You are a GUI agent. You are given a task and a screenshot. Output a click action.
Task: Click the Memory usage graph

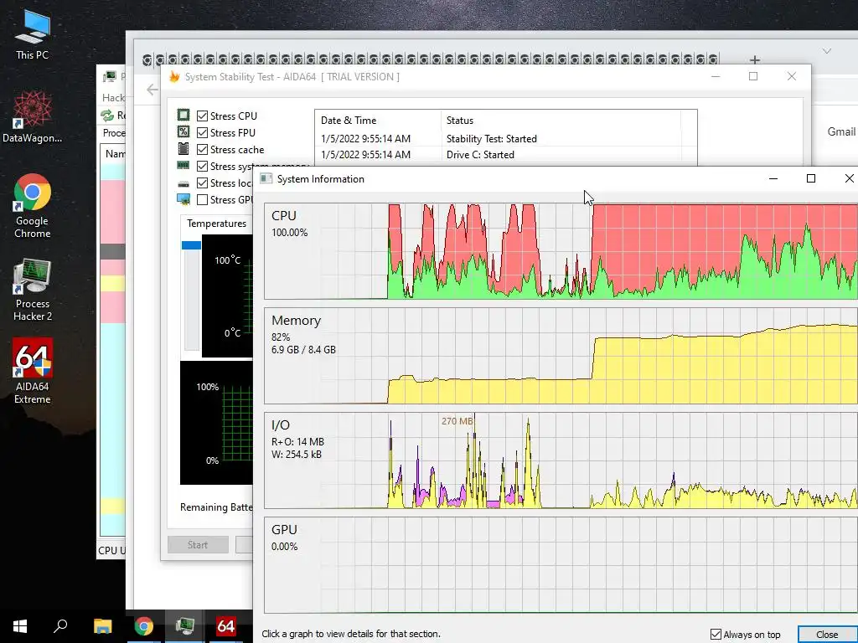[561, 356]
